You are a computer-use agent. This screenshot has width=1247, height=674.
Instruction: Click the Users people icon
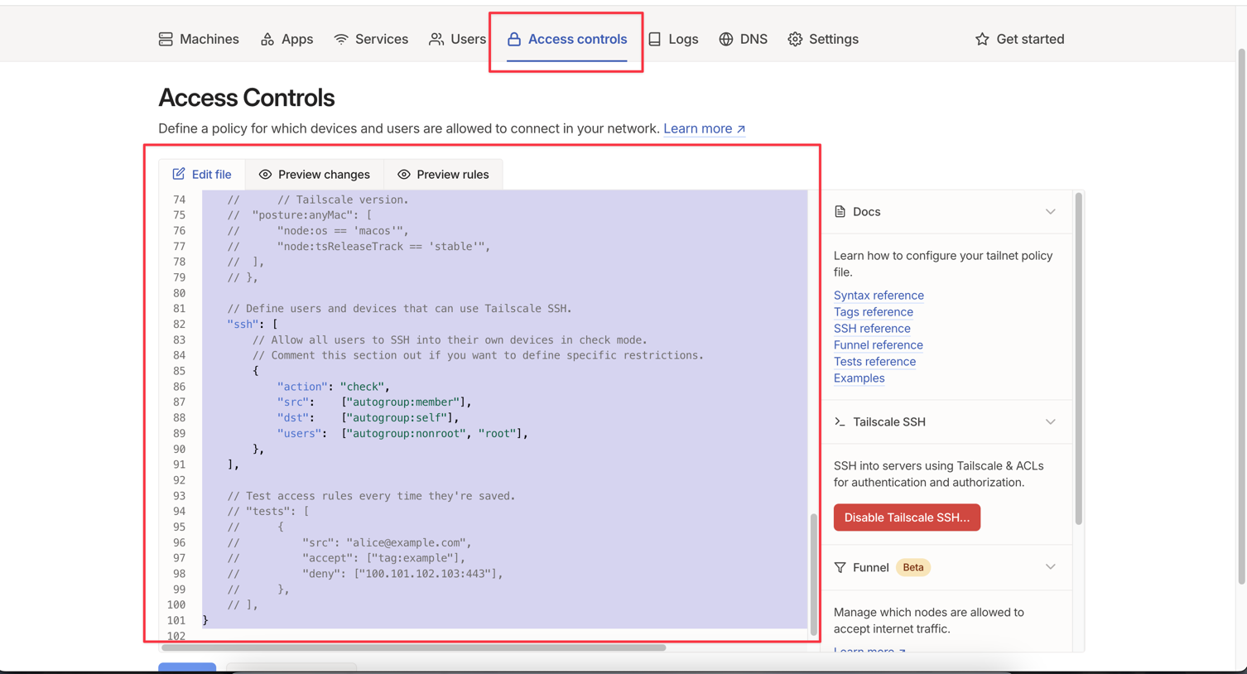[x=436, y=39]
